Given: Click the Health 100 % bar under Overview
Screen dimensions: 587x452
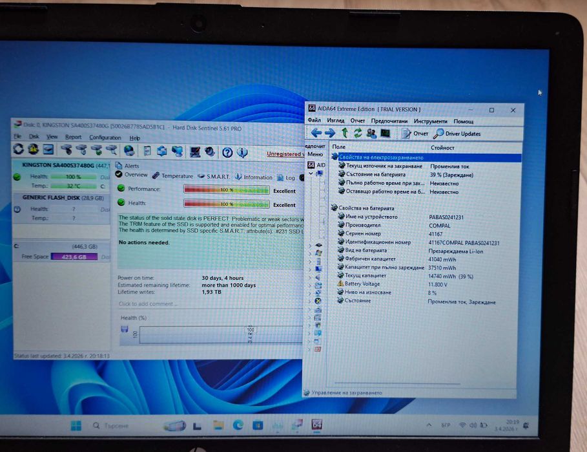Looking at the screenshot, I should [x=227, y=204].
